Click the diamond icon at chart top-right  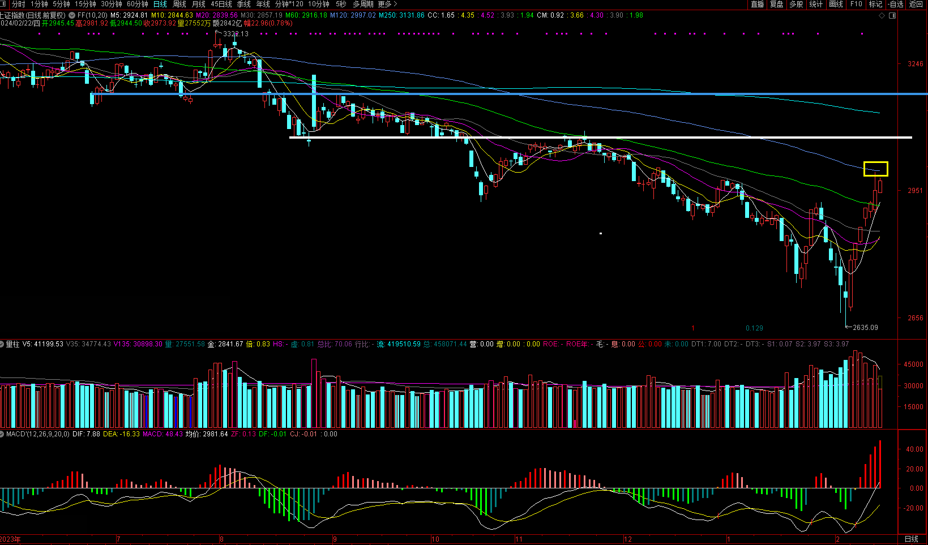[x=882, y=16]
